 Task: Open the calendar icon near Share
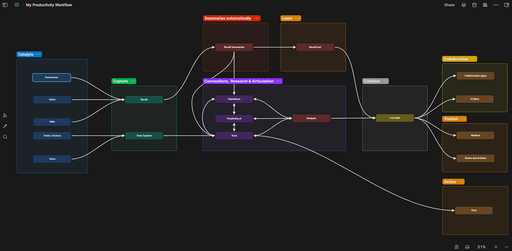[x=474, y=5]
